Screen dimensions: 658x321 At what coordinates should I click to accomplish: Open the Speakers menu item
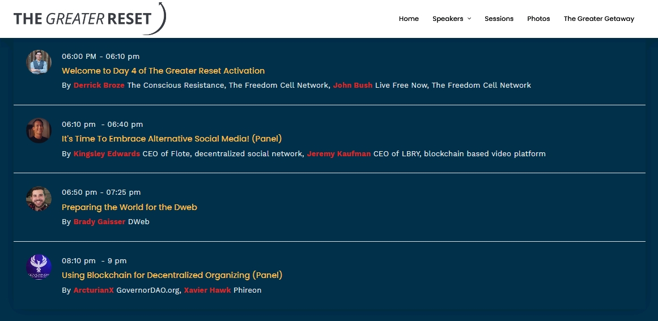(x=448, y=19)
